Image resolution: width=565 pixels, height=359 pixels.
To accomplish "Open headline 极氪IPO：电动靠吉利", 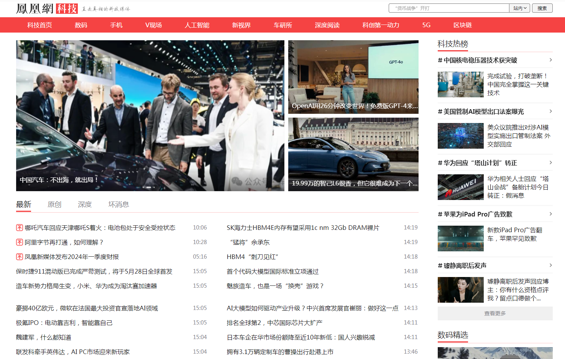I will point(64,323).
